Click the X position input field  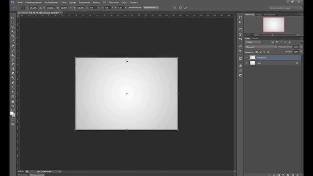click(34, 8)
